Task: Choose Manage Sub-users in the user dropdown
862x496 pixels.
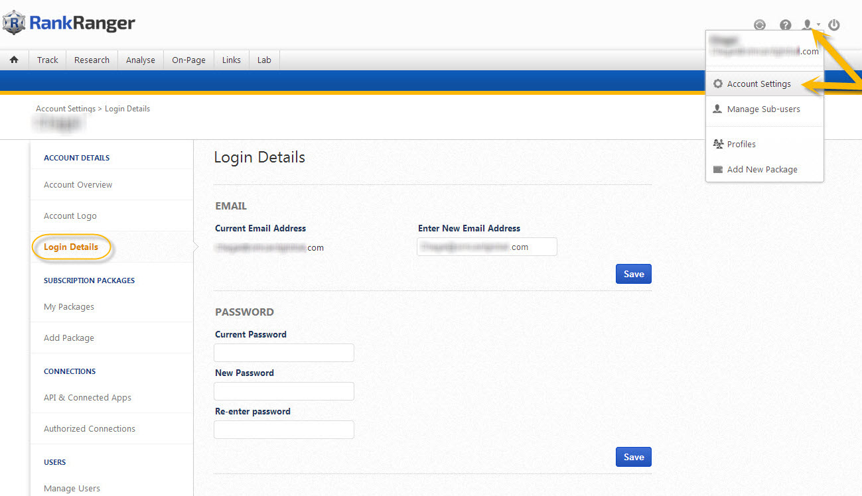Action: pyautogui.click(x=764, y=109)
